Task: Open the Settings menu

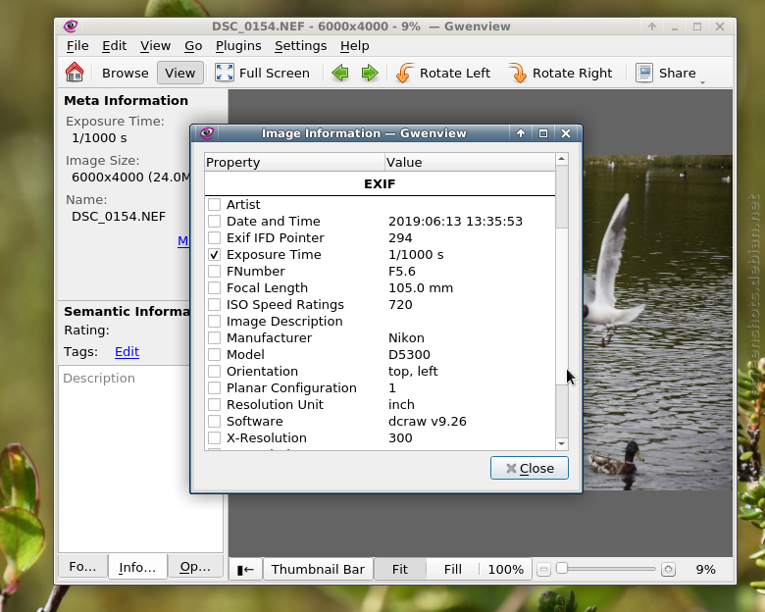Action: [300, 45]
